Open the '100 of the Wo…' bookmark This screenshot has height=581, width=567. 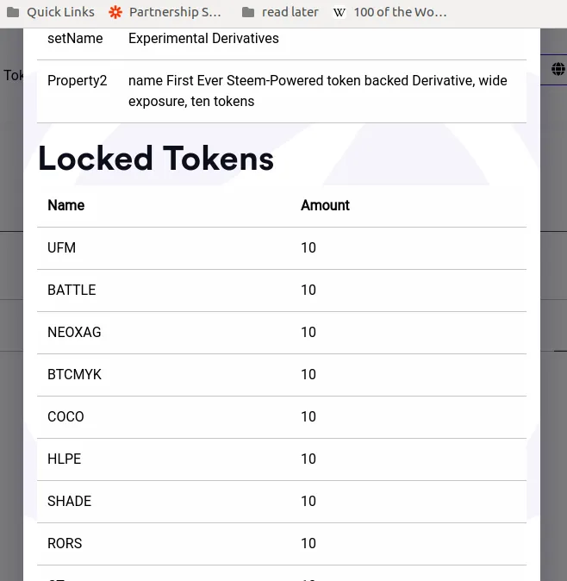coord(400,12)
